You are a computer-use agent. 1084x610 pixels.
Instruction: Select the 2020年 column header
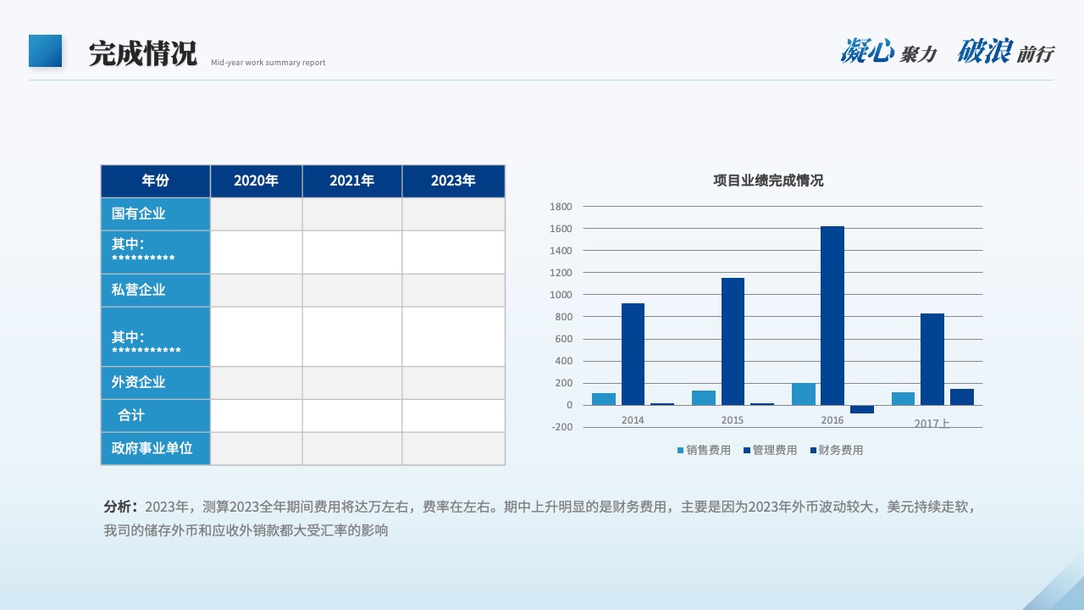[256, 180]
